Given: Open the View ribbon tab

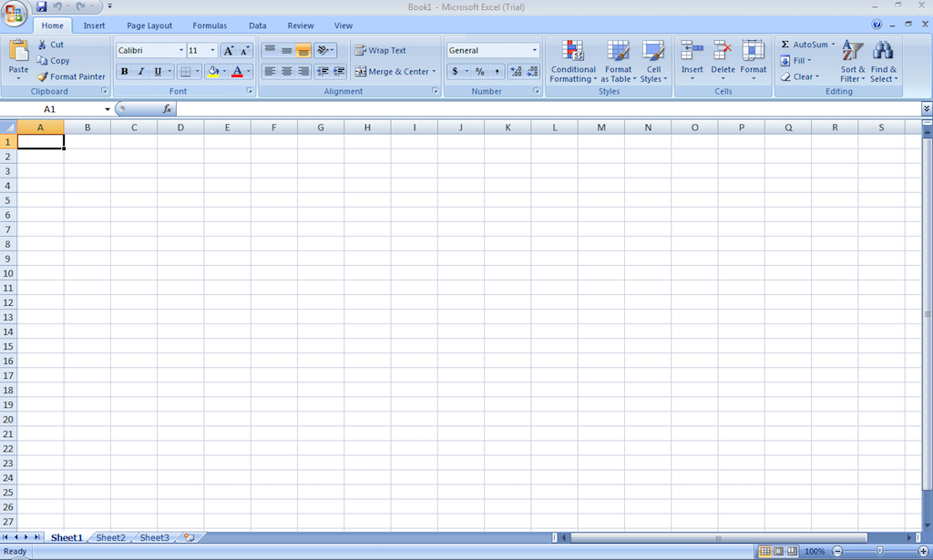Looking at the screenshot, I should click(343, 25).
